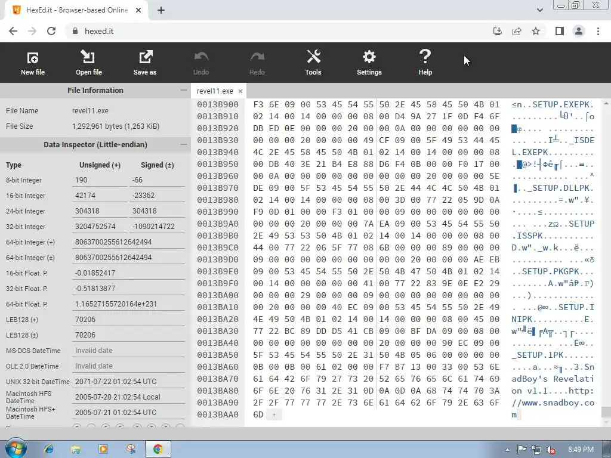Open the media player taskbar icon
The height and width of the screenshot is (458, 611).
point(103,449)
